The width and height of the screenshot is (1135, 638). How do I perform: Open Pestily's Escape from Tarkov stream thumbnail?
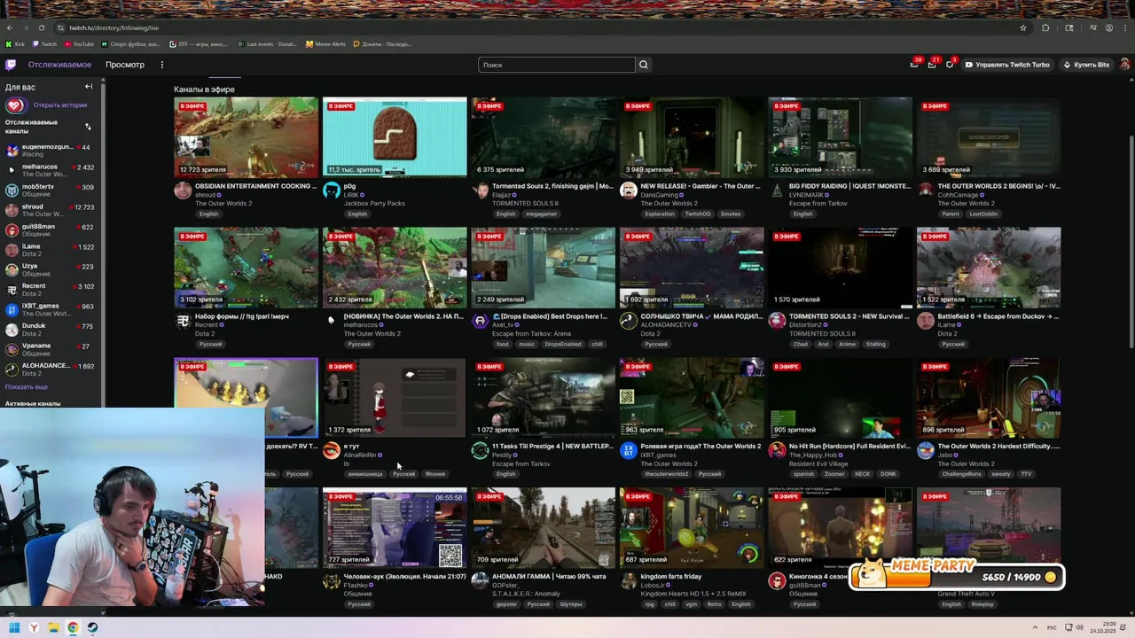pyautogui.click(x=543, y=398)
